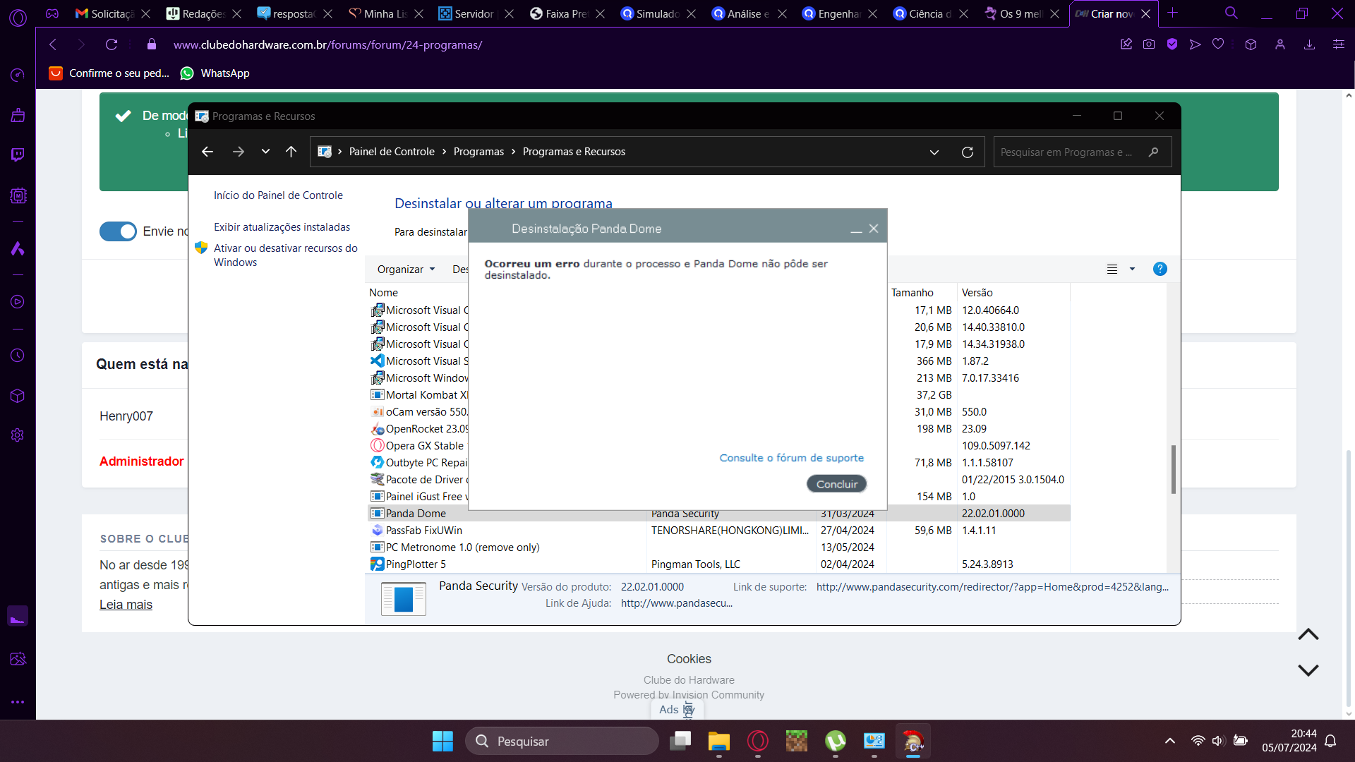Open a new browser tab
This screenshot has width=1355, height=762.
pyautogui.click(x=1172, y=13)
